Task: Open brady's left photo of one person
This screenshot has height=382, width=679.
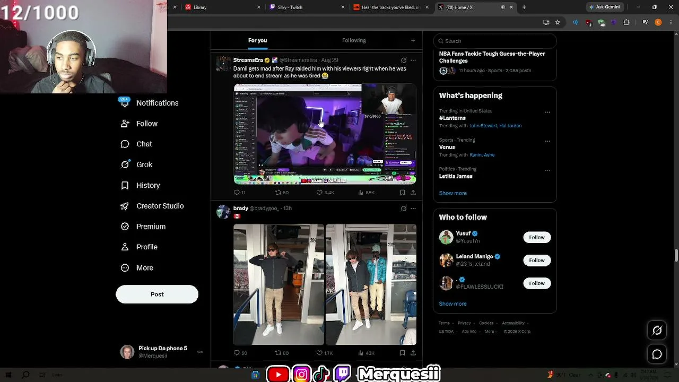Action: pyautogui.click(x=278, y=284)
